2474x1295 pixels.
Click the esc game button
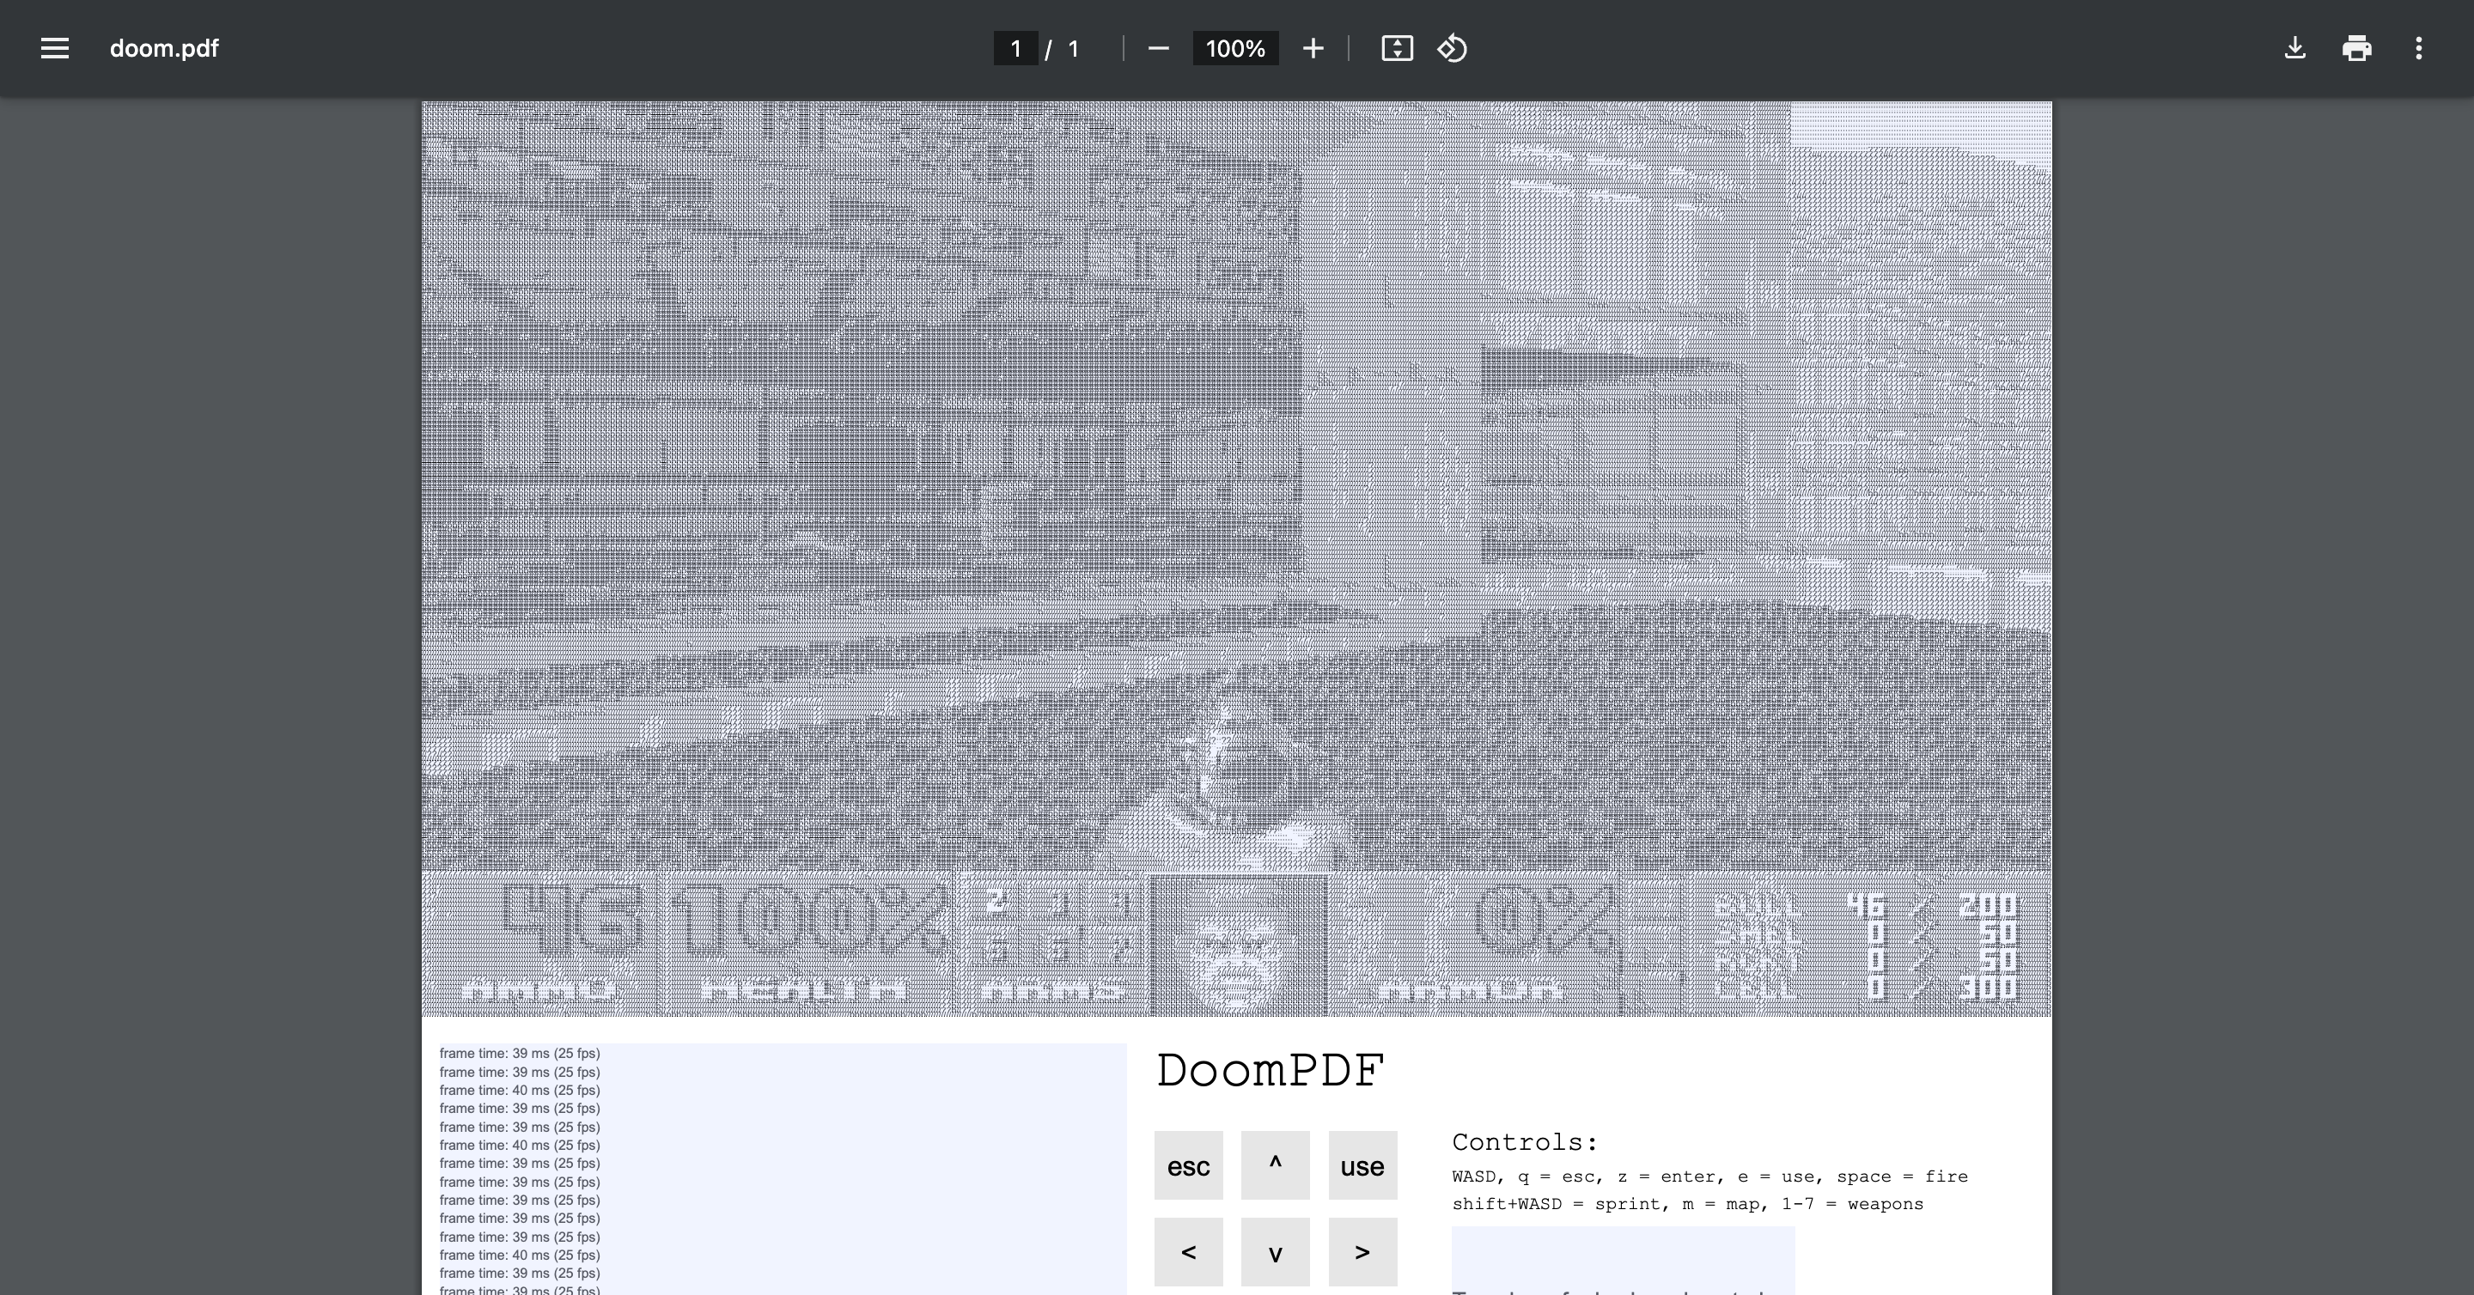(x=1188, y=1165)
